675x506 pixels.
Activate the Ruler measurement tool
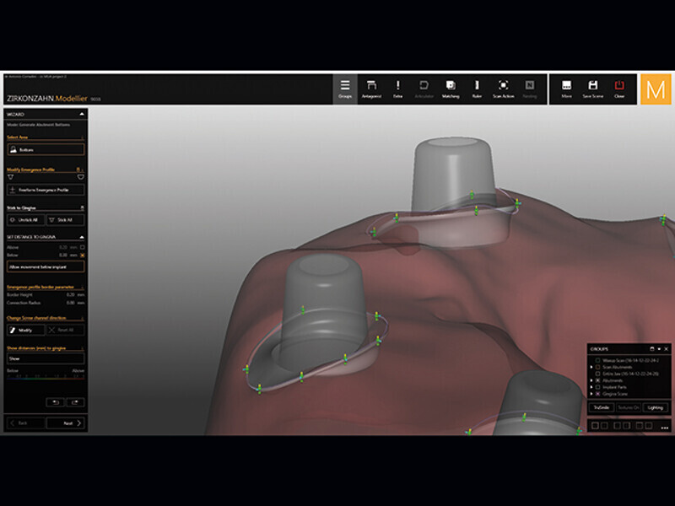coord(477,88)
